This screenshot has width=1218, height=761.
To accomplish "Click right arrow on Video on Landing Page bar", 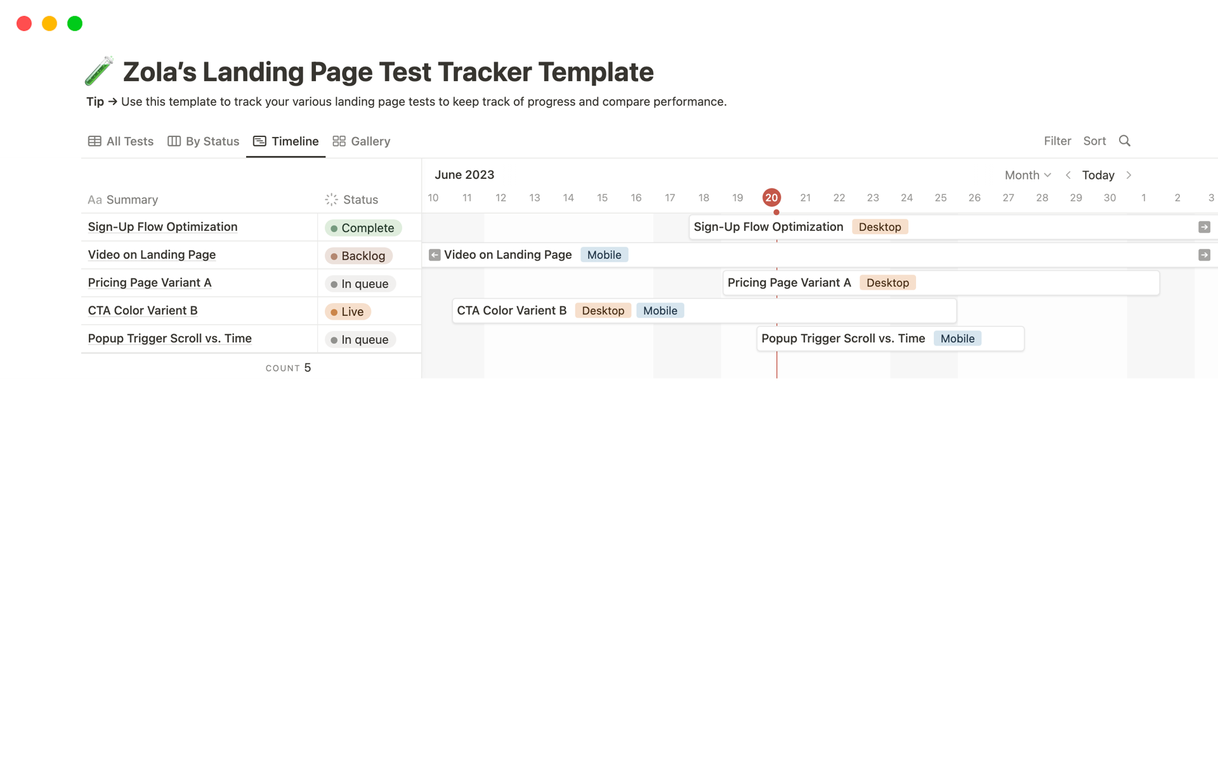I will coord(1204,255).
